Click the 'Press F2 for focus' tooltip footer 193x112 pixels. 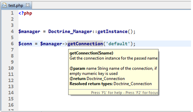(x=125, y=92)
